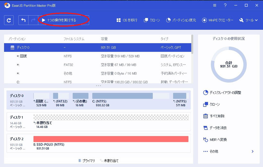Choose クローン in right side panel
The image size is (263, 167).
211,104
